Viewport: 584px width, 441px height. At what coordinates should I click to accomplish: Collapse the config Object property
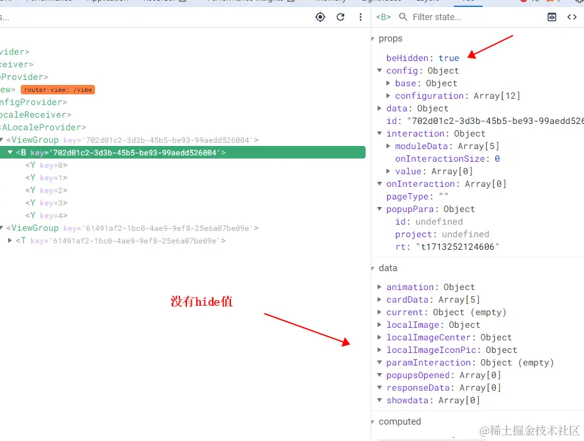point(379,70)
